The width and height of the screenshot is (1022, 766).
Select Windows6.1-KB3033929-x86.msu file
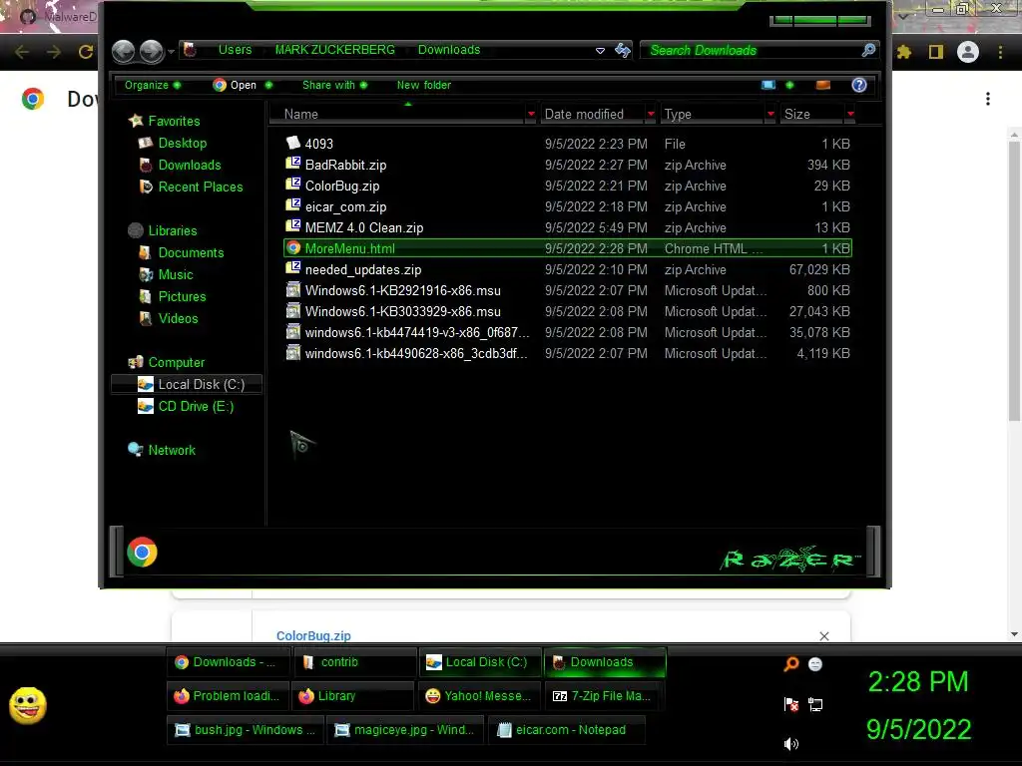568,311
